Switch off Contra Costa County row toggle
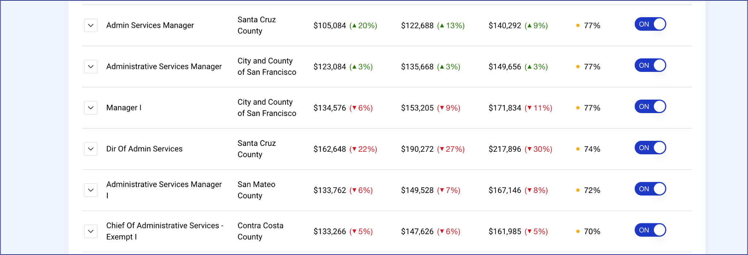The image size is (748, 255). [x=650, y=231]
